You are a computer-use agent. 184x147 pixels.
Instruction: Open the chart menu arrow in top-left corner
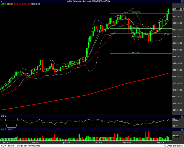click(x=1, y=1)
